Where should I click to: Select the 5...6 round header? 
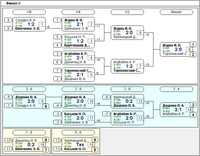tap(78, 132)
